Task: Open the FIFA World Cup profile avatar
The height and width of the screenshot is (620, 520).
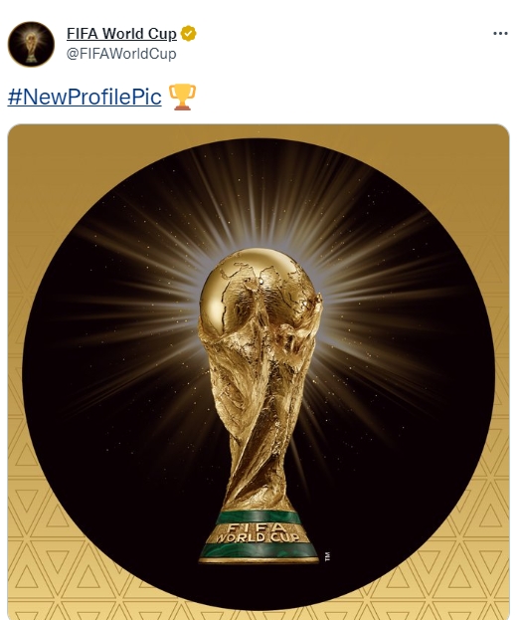Action: tap(31, 44)
